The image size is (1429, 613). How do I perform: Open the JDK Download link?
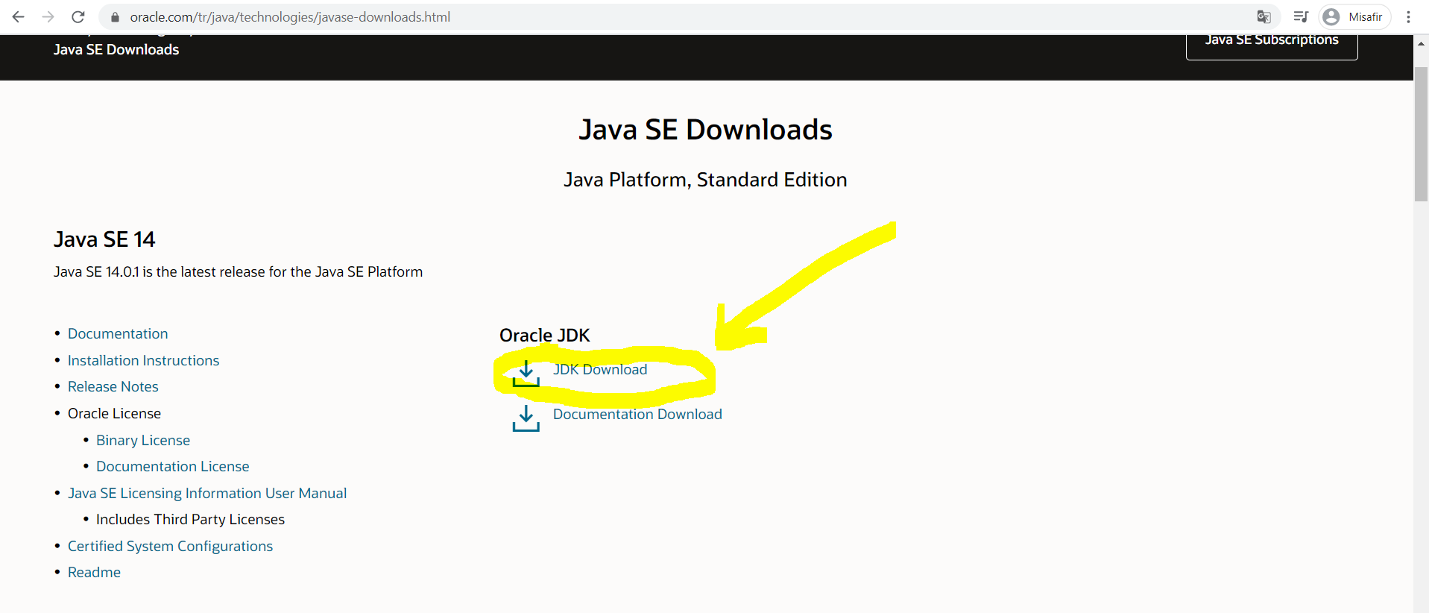click(600, 369)
